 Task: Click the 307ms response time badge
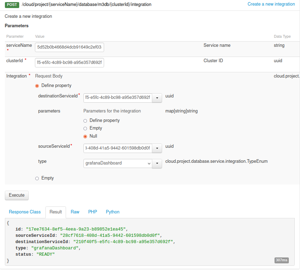click(281, 260)
